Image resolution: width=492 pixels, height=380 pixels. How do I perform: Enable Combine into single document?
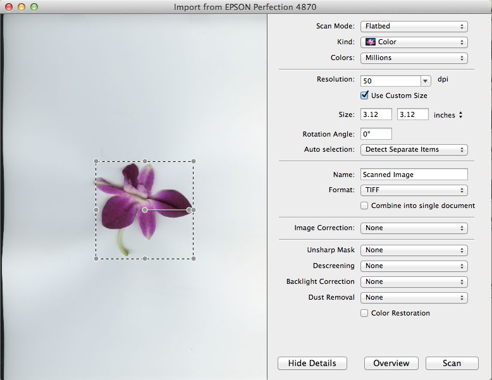[364, 205]
